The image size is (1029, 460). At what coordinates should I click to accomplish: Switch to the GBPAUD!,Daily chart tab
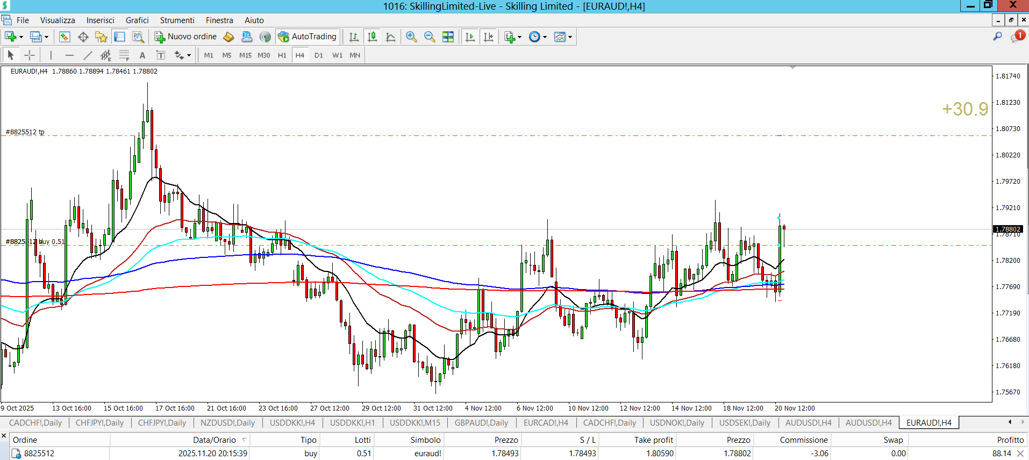pyautogui.click(x=481, y=423)
